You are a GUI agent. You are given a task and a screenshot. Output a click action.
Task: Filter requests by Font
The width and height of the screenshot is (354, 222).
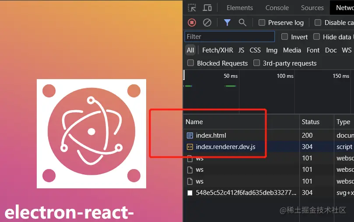[x=313, y=50]
